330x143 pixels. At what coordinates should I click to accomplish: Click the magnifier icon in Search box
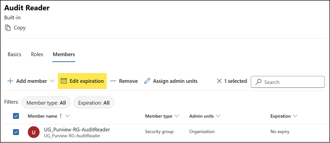pyautogui.click(x=258, y=82)
